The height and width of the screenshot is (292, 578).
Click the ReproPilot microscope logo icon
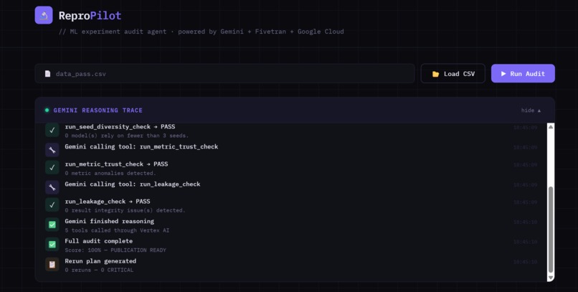click(x=44, y=15)
